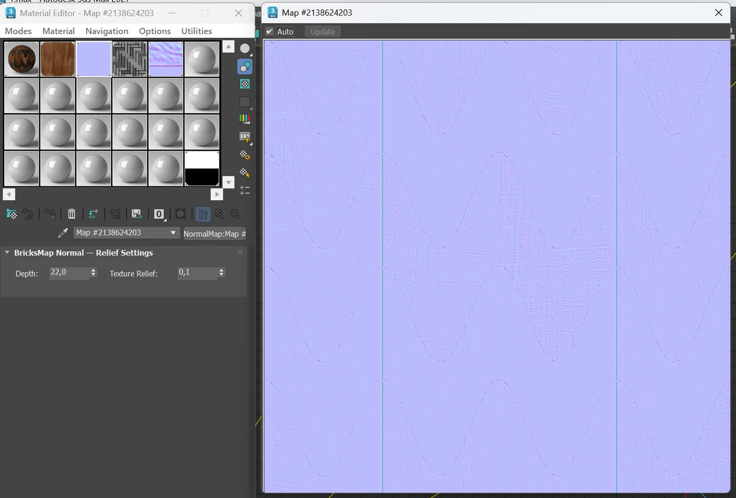The width and height of the screenshot is (736, 498).
Task: Open the Map #2138624203 name dropdown
Action: point(127,233)
